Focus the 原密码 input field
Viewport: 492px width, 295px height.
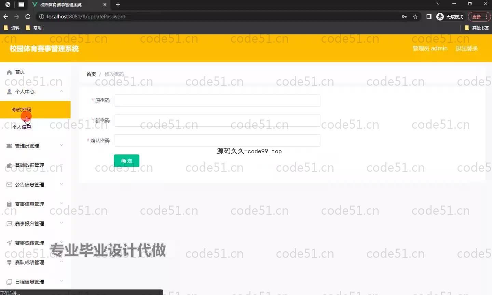point(217,100)
